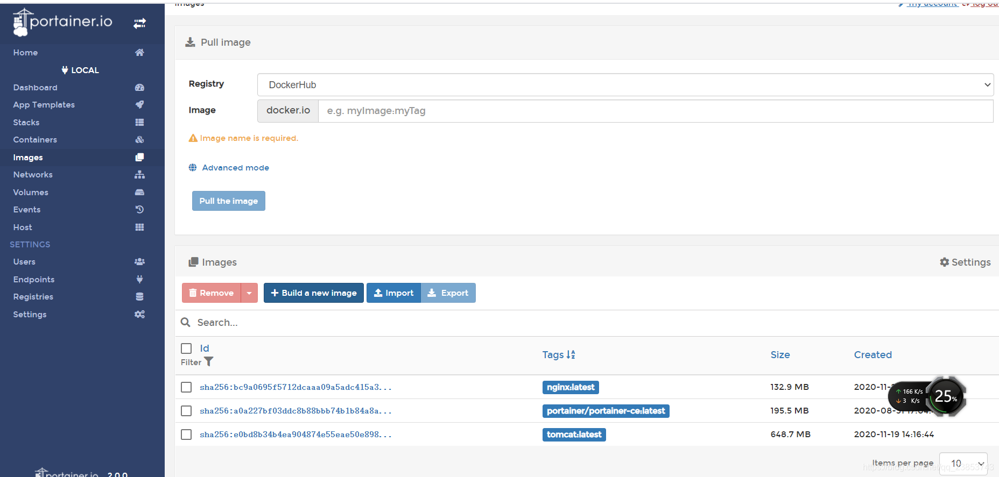Check the portainer-ce image row checkbox
The width and height of the screenshot is (999, 477).
186,410
